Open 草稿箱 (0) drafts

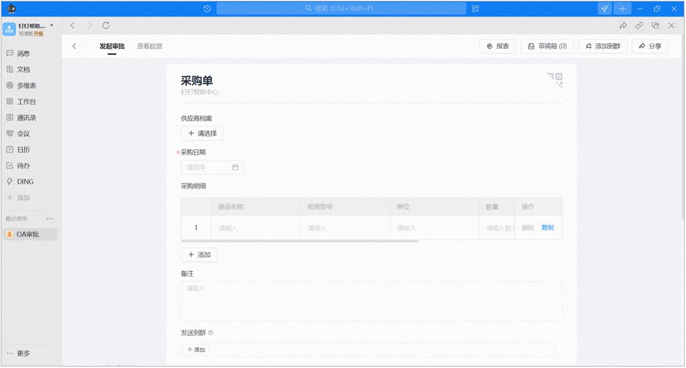[x=548, y=46]
